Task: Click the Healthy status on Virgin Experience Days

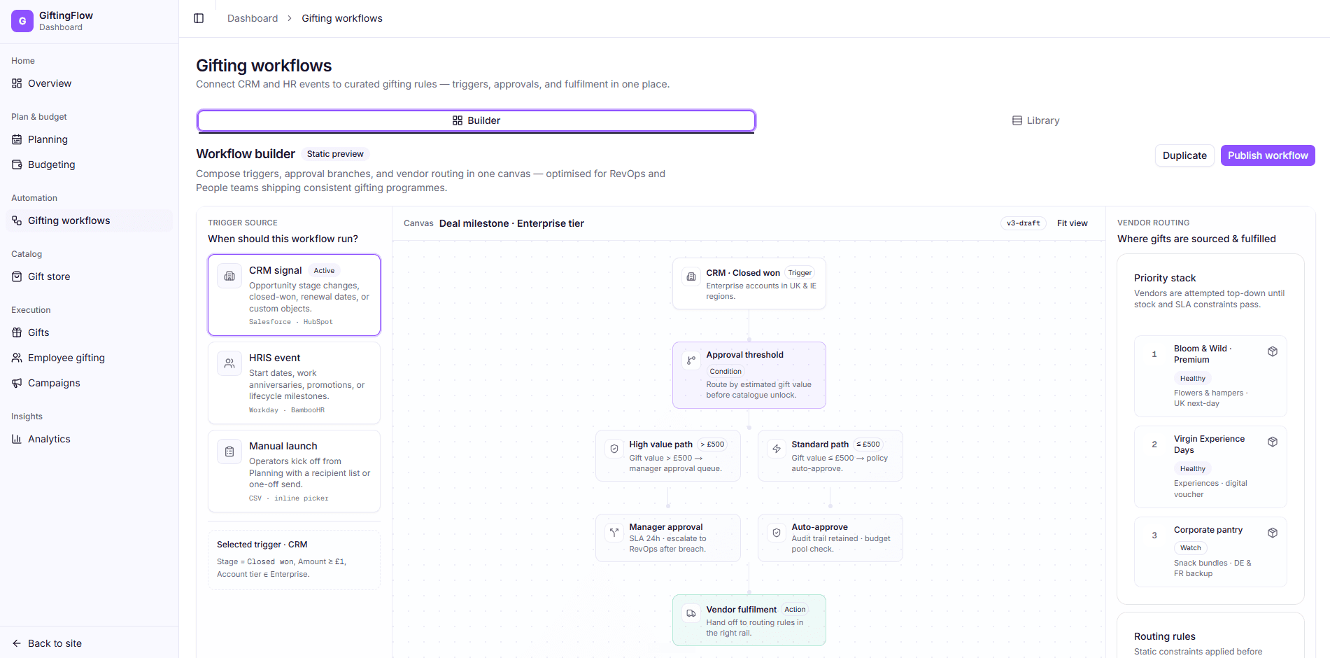Action: (x=1192, y=469)
